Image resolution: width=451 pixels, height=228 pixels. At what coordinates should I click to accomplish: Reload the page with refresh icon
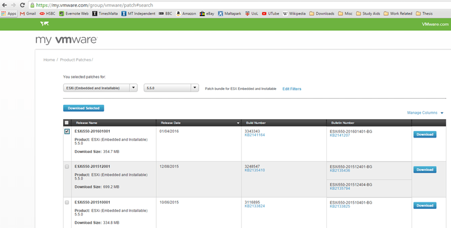[23, 5]
